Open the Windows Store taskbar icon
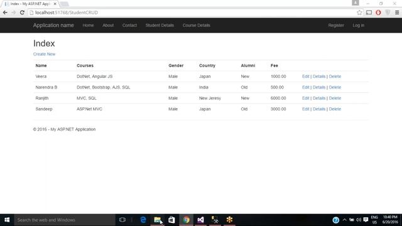This screenshot has width=402, height=226. click(171, 220)
